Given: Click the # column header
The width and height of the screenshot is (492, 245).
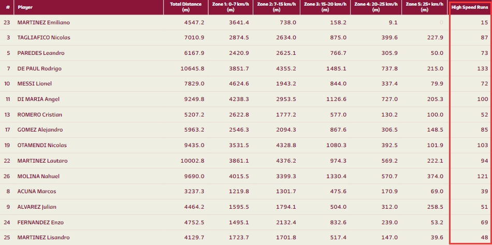Looking at the screenshot, I should coord(7,7).
